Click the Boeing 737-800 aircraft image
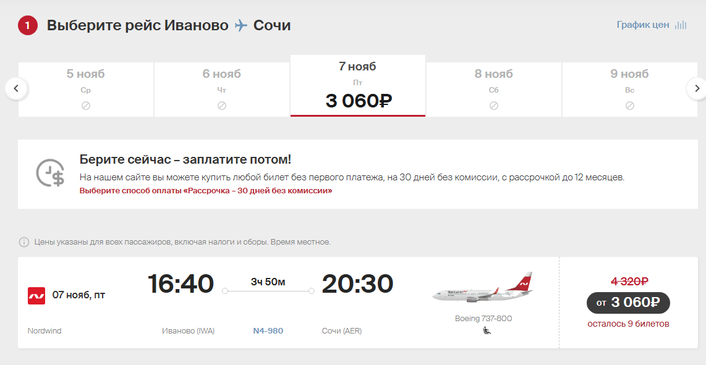 click(x=483, y=288)
